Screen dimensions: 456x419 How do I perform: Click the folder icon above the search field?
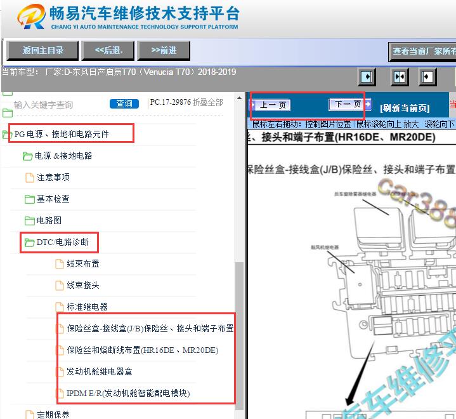[x=8, y=93]
